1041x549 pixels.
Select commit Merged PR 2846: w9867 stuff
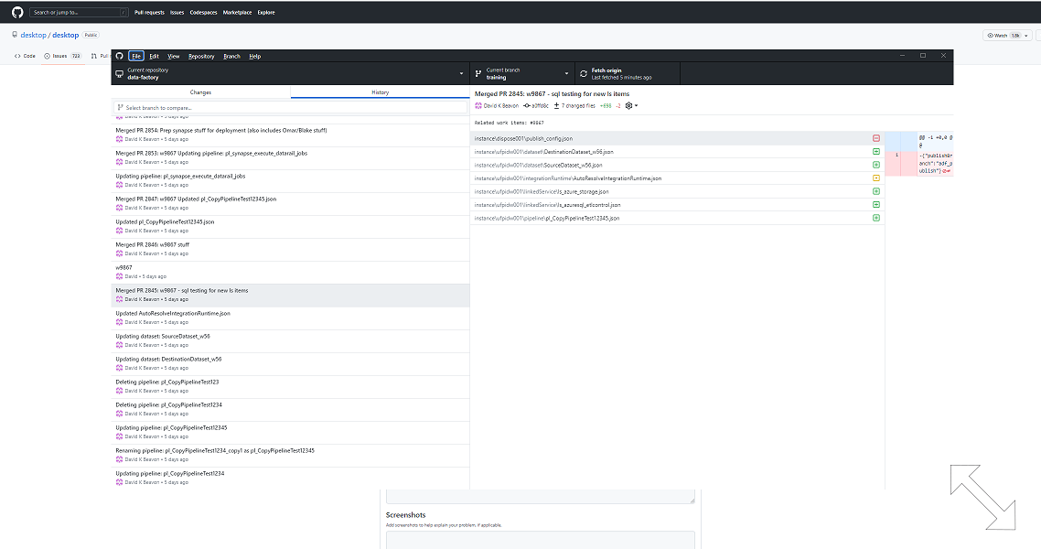(290, 249)
